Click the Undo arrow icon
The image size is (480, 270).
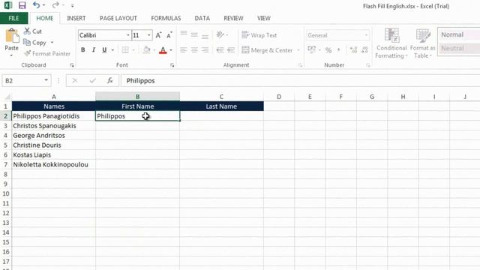click(x=36, y=5)
